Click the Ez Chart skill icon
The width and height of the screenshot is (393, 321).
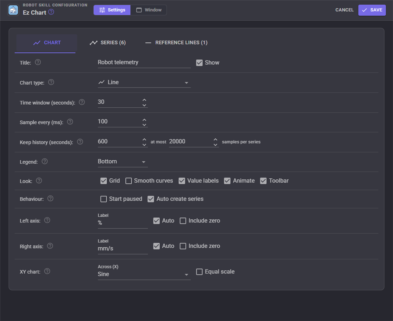click(x=13, y=10)
